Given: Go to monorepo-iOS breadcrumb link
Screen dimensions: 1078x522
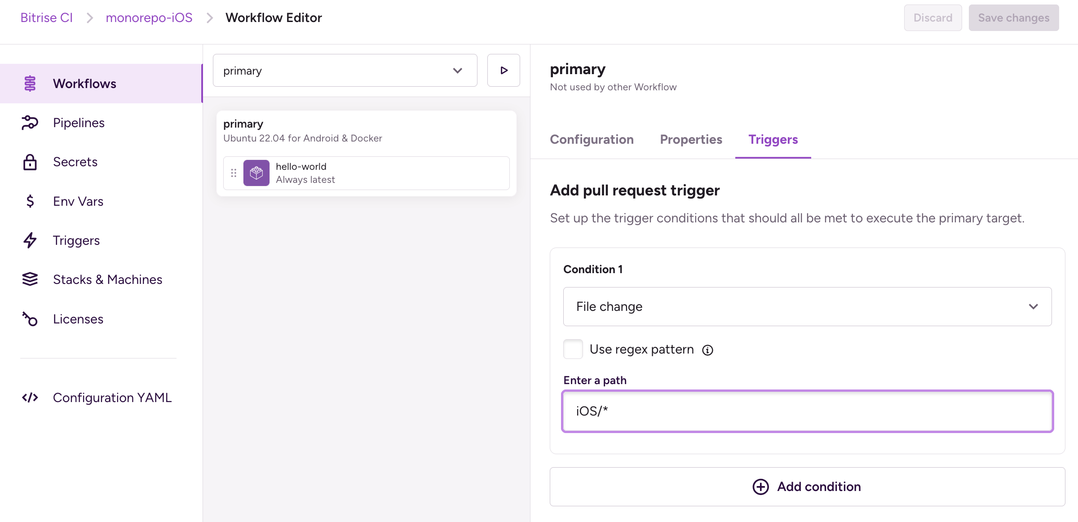Looking at the screenshot, I should (149, 18).
